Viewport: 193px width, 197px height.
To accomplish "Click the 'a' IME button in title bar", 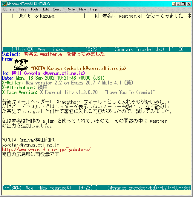I will tap(174, 4).
